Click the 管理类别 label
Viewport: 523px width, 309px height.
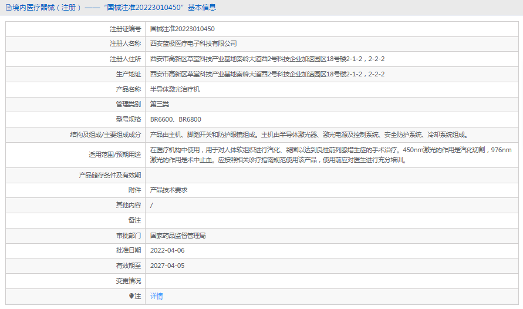point(129,104)
